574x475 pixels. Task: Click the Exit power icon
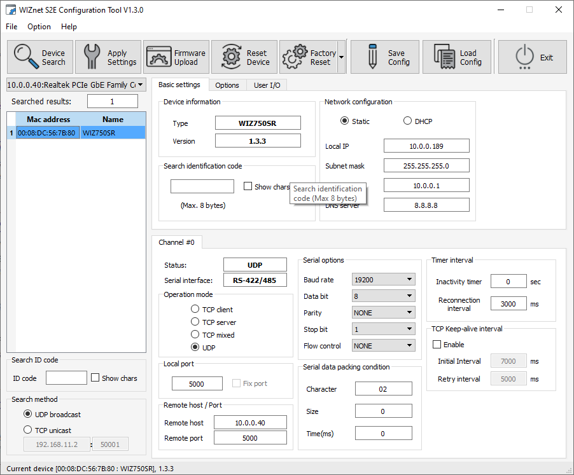point(524,57)
